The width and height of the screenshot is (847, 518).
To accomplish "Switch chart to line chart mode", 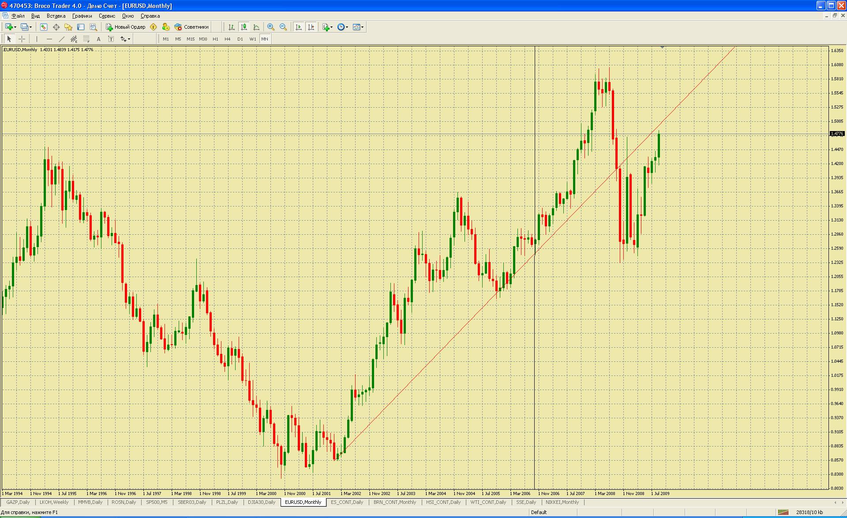I will pos(256,27).
